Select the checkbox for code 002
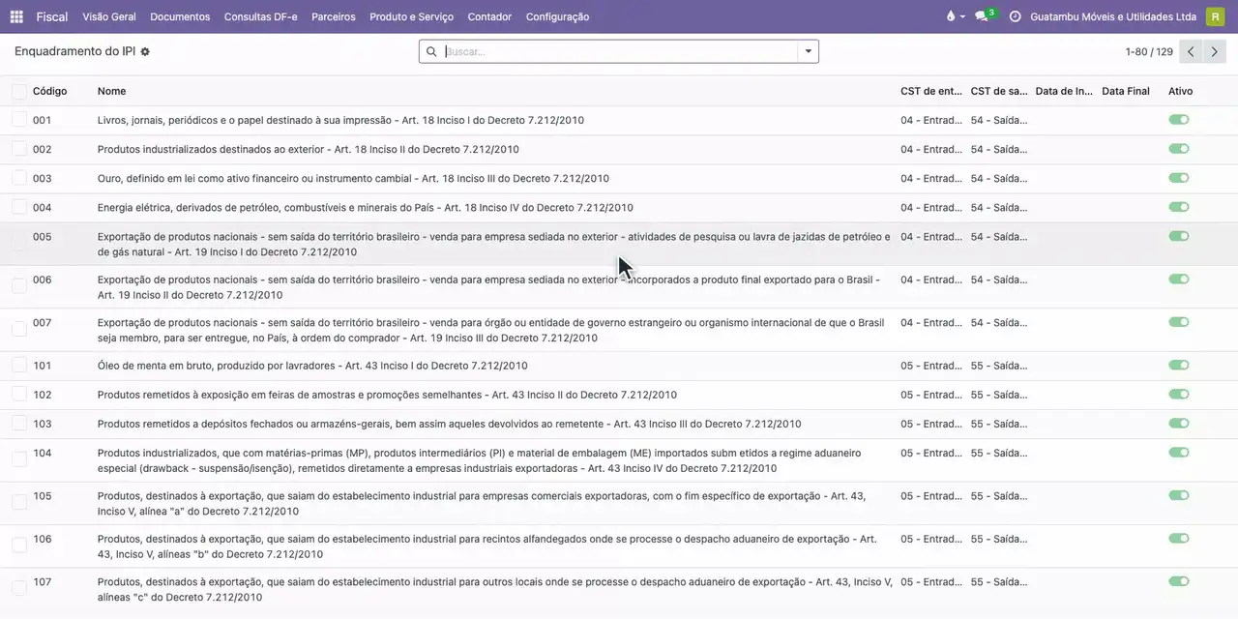The width and height of the screenshot is (1238, 619). 19,149
